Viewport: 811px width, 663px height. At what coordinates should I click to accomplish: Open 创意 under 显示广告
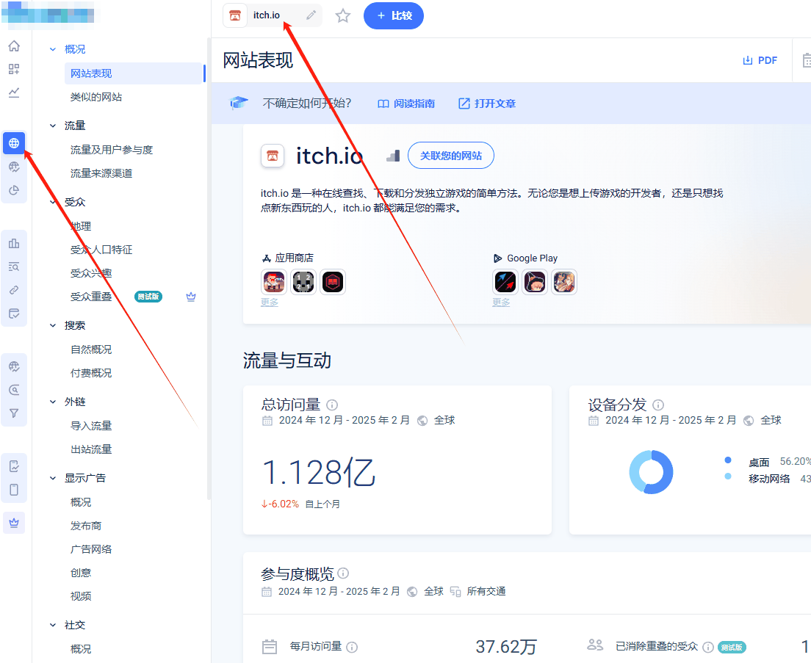tap(81, 573)
